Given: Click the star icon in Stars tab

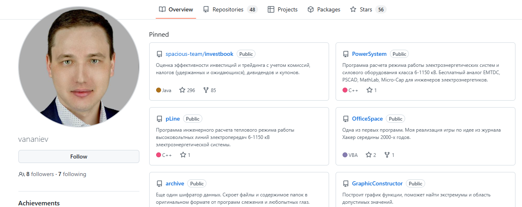Looking at the screenshot, I should click(353, 9).
